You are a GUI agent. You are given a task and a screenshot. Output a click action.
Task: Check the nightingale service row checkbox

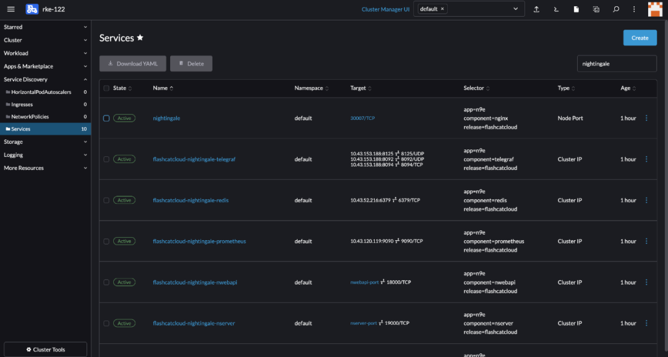coord(106,118)
